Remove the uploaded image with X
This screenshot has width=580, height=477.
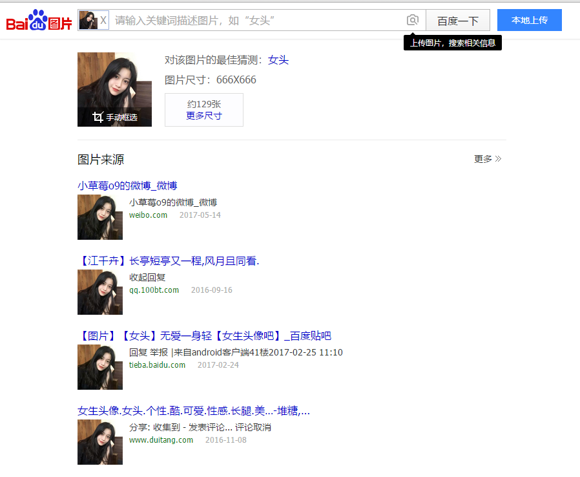click(x=103, y=20)
